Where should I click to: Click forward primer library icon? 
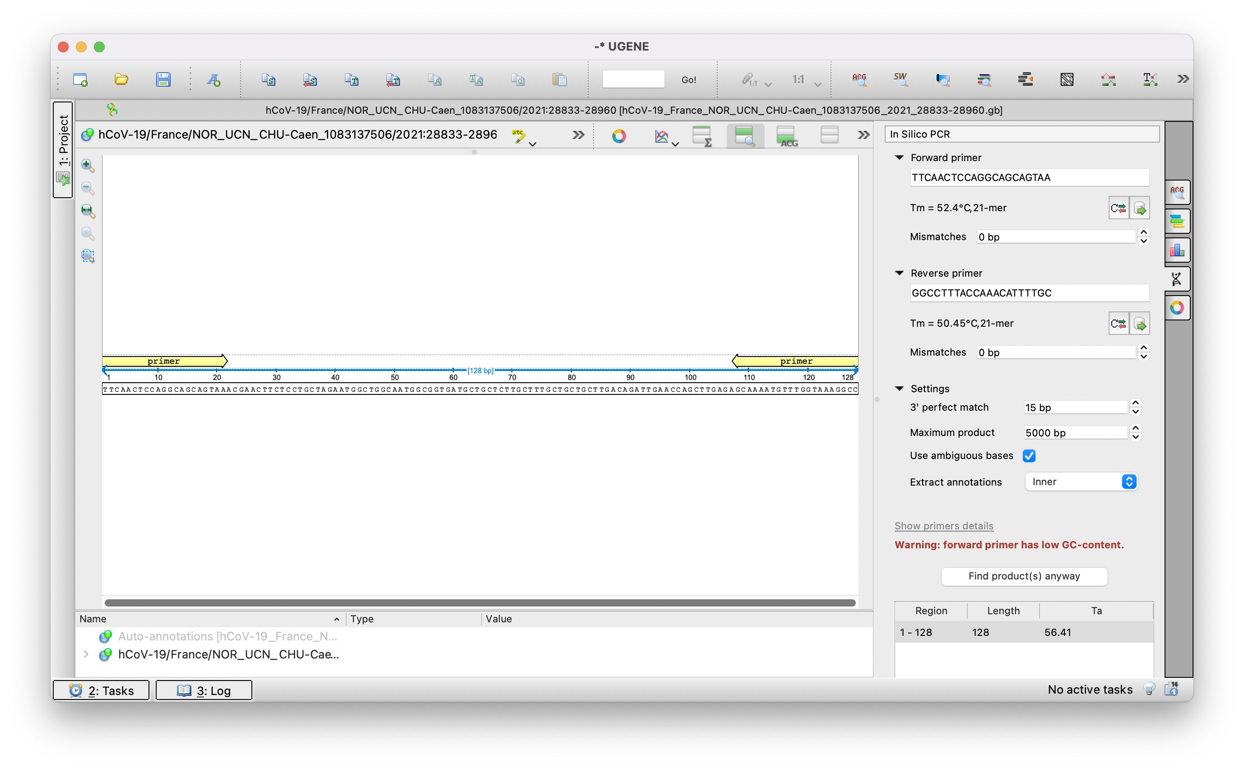1140,208
